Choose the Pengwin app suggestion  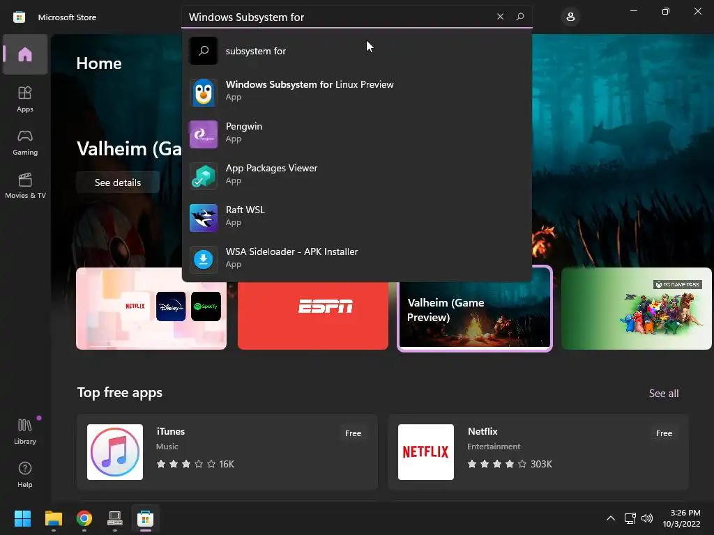(x=356, y=134)
